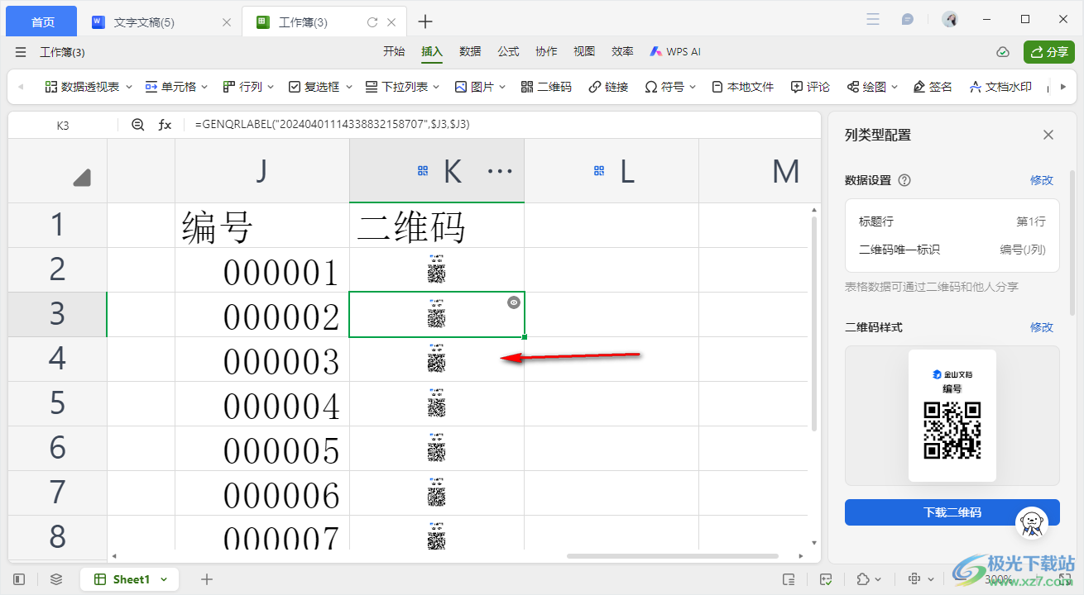This screenshot has width=1084, height=595.
Task: Click the select-all corner triangle
Action: pyautogui.click(x=81, y=178)
